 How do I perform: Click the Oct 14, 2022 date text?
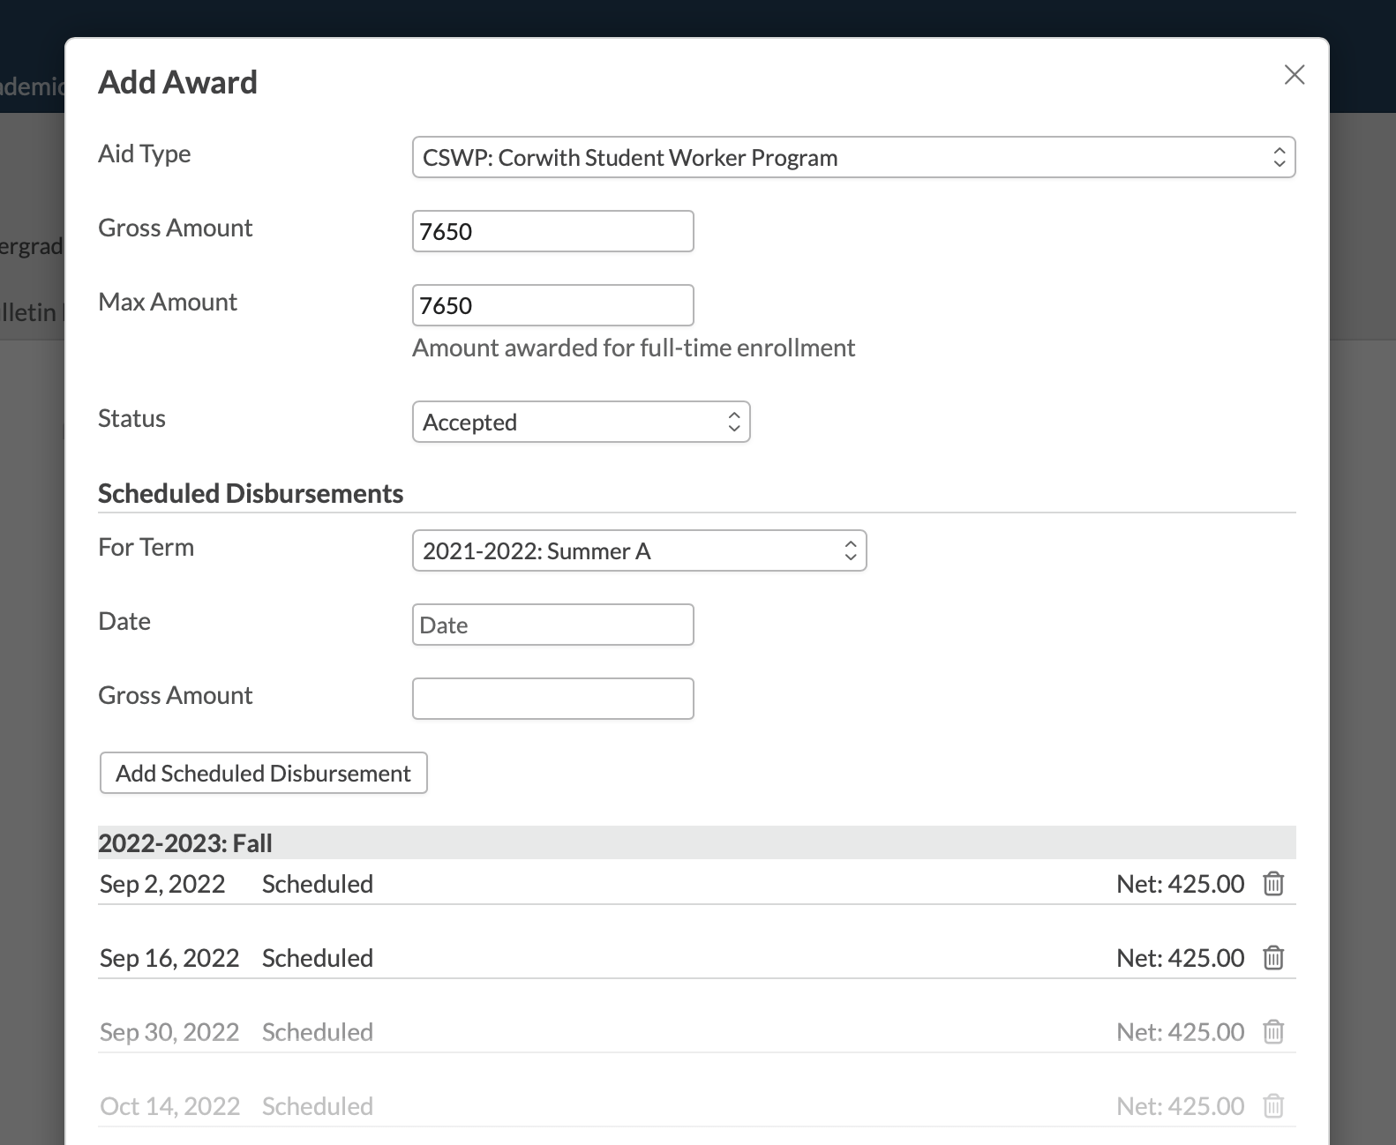coord(169,1106)
